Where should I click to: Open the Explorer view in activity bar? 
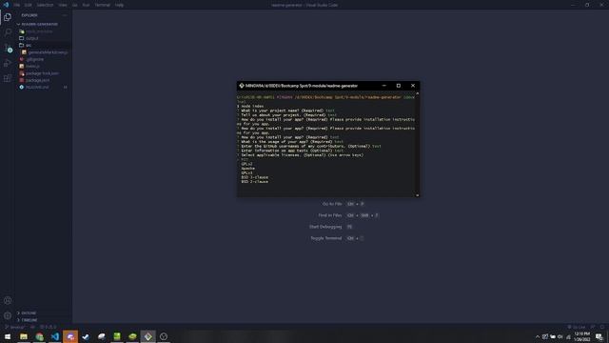pyautogui.click(x=8, y=17)
